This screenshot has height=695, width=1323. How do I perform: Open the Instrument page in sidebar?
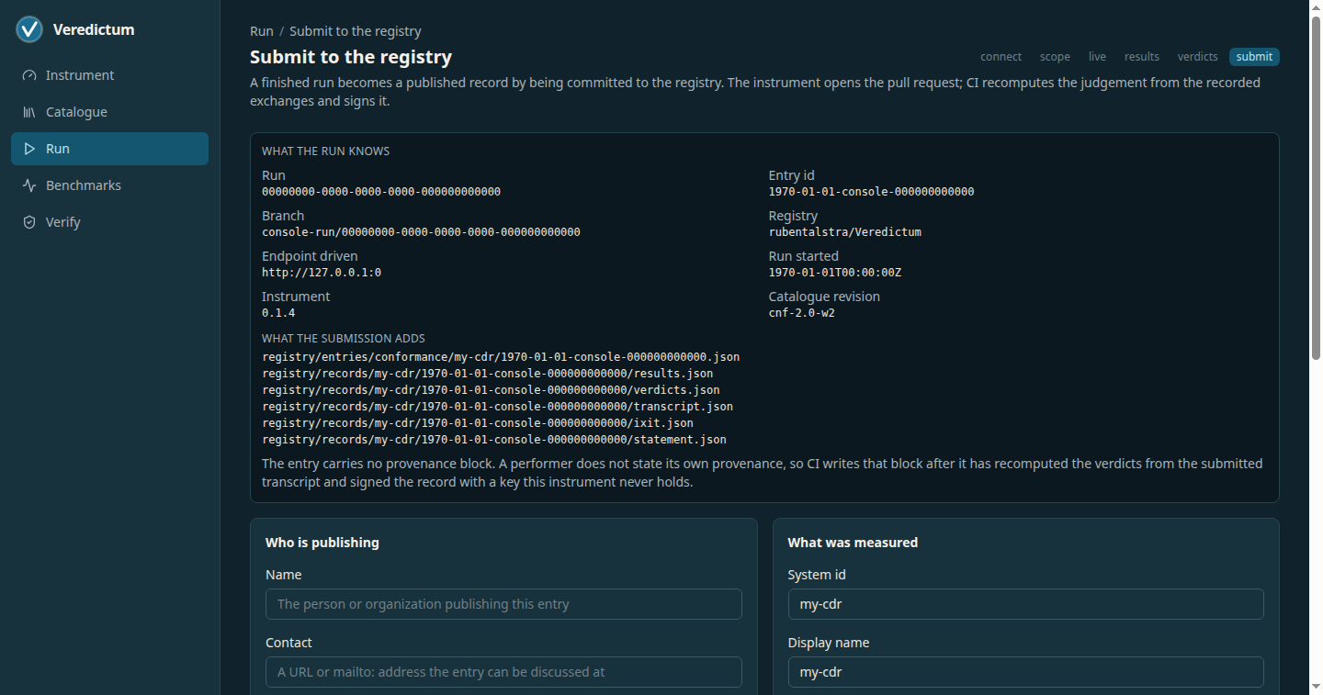(109, 75)
